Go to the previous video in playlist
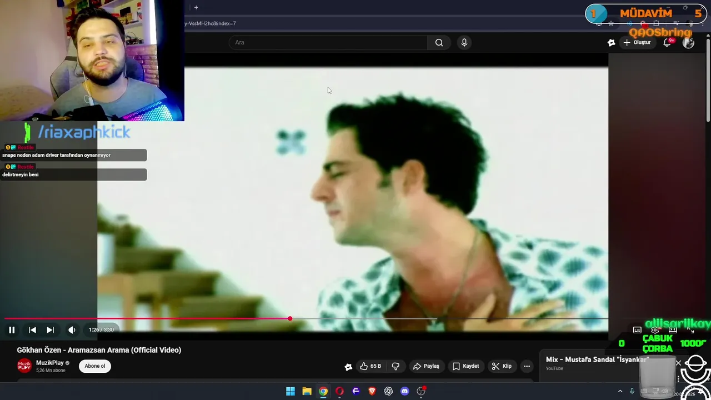 (x=32, y=330)
